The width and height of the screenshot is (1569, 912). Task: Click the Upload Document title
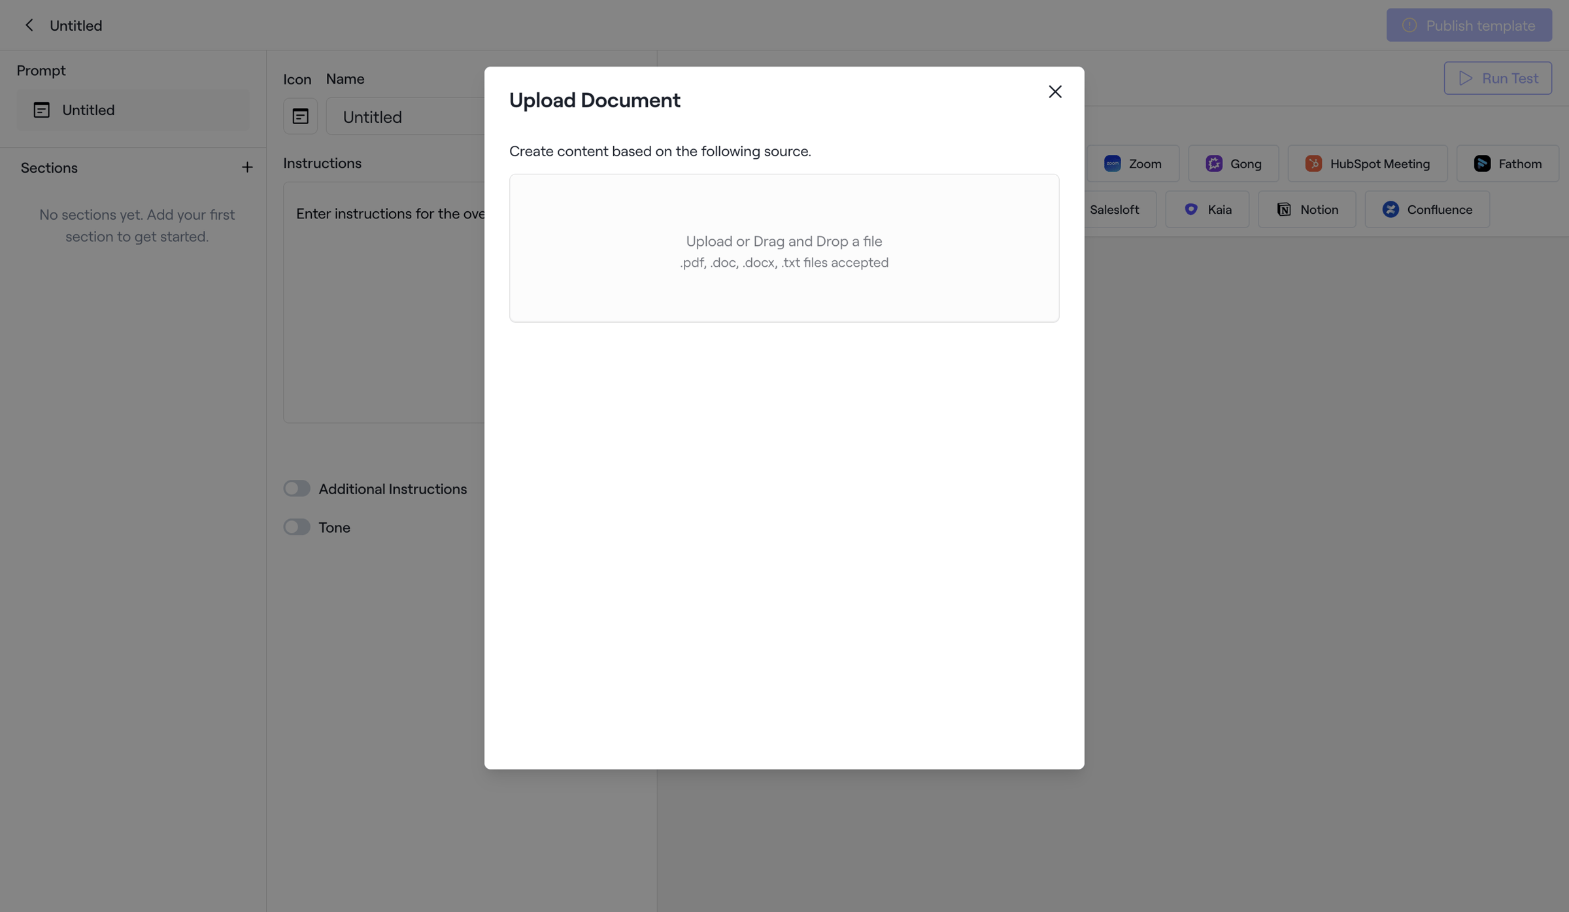[x=594, y=100]
